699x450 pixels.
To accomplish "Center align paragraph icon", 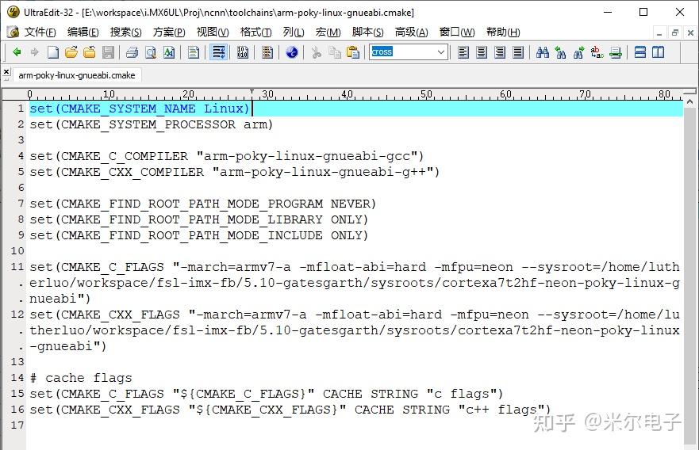I will tap(482, 52).
